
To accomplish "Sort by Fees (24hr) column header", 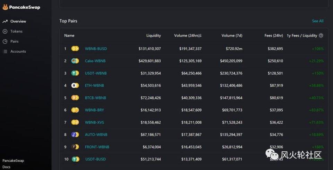I will point(273,35).
